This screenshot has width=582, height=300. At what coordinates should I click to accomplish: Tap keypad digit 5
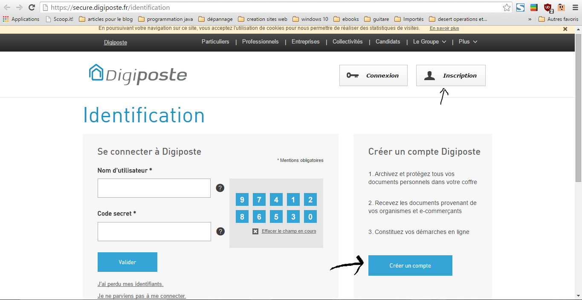[x=276, y=217]
